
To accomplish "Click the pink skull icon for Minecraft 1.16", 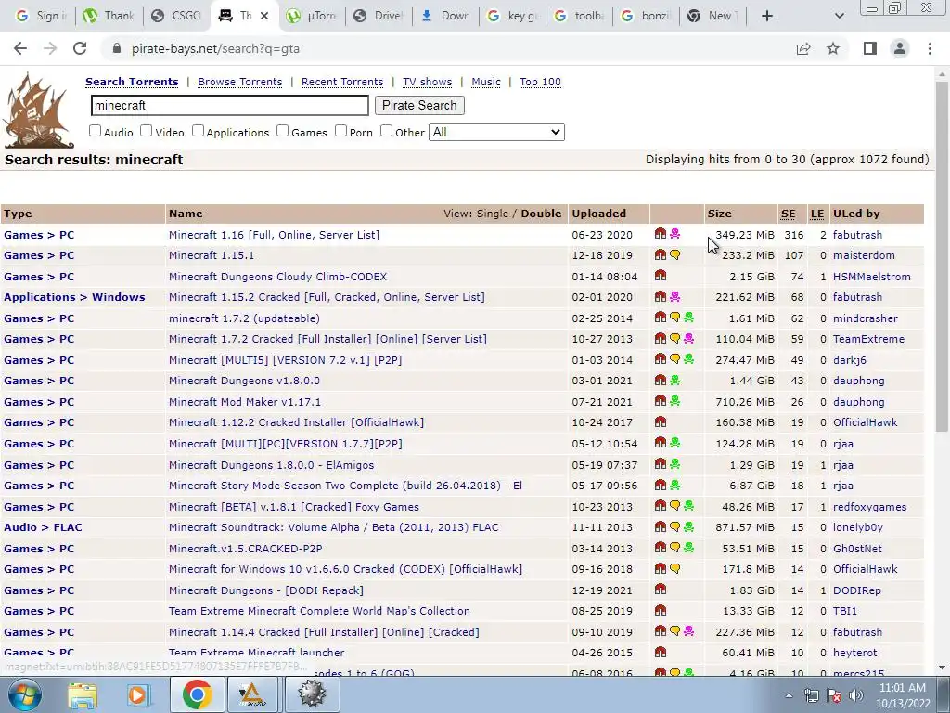I will [674, 233].
